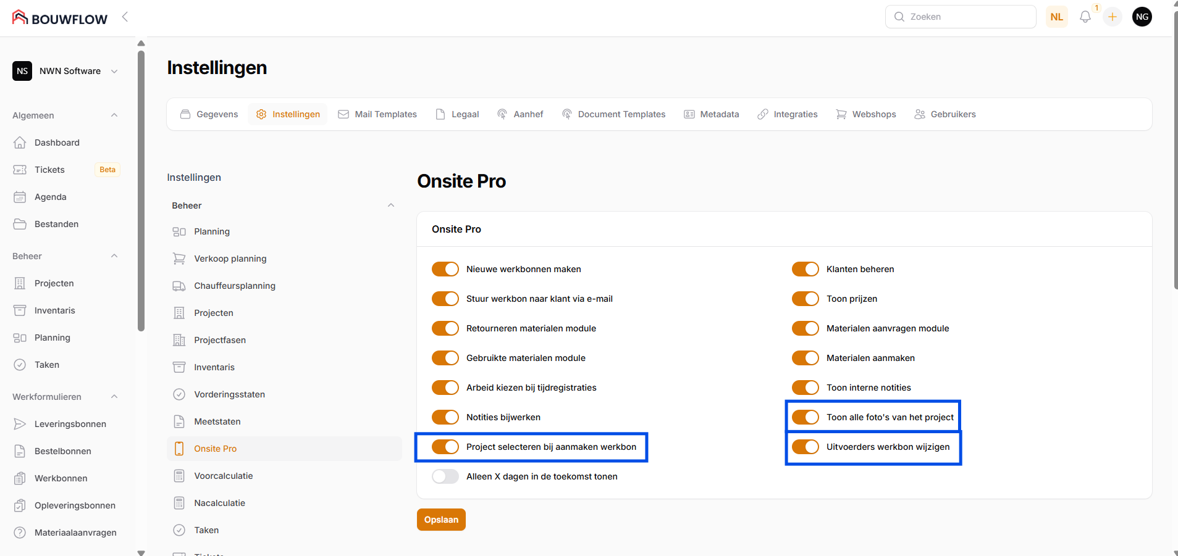This screenshot has width=1178, height=556.
Task: Select Voorcalculatie in the settings list
Action: [x=223, y=476]
